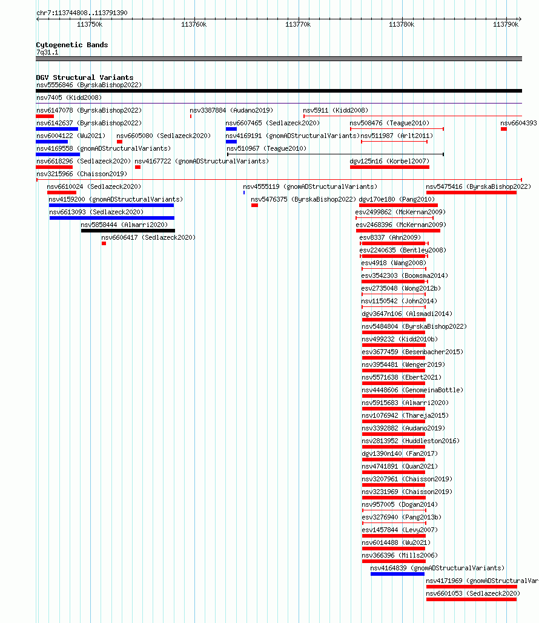This screenshot has width=539, height=623.
Task: Open esv3677459 (Besenbacher2015) variant
Action: (412, 352)
